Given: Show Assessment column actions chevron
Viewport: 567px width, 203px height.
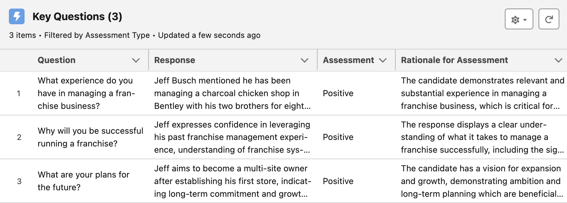Looking at the screenshot, I should [x=383, y=60].
